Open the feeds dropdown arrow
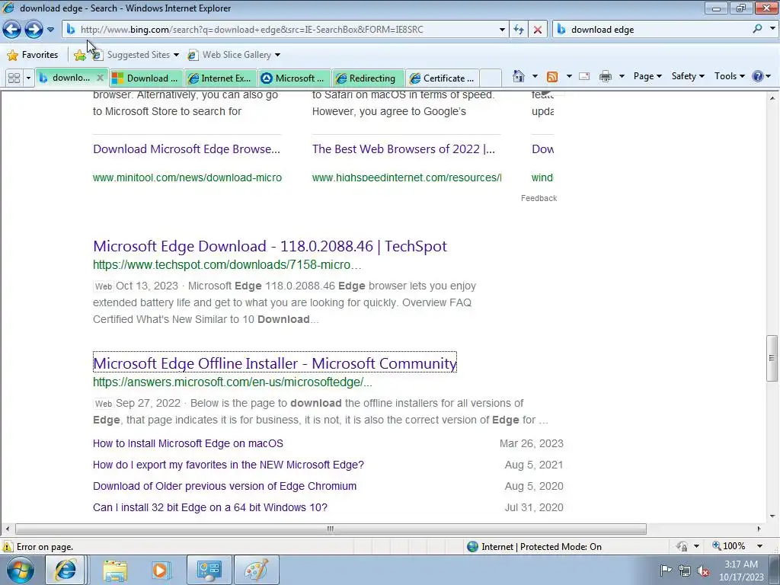780x585 pixels. (x=569, y=77)
